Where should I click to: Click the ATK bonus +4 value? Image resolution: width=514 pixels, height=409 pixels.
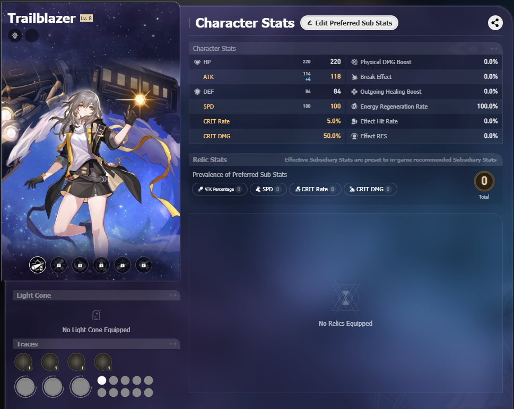click(308, 79)
